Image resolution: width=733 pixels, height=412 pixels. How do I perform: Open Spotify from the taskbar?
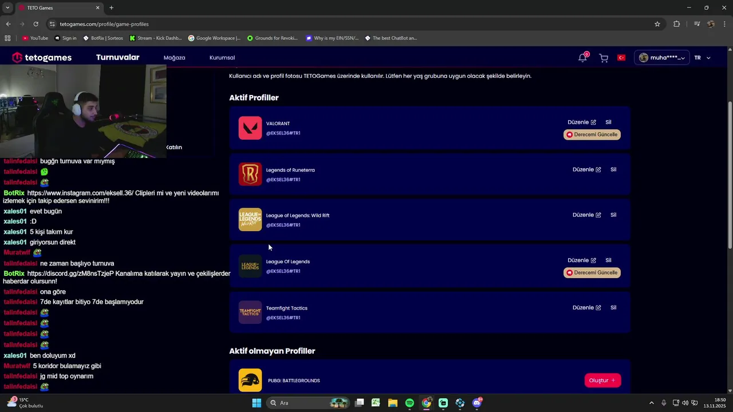(409, 403)
